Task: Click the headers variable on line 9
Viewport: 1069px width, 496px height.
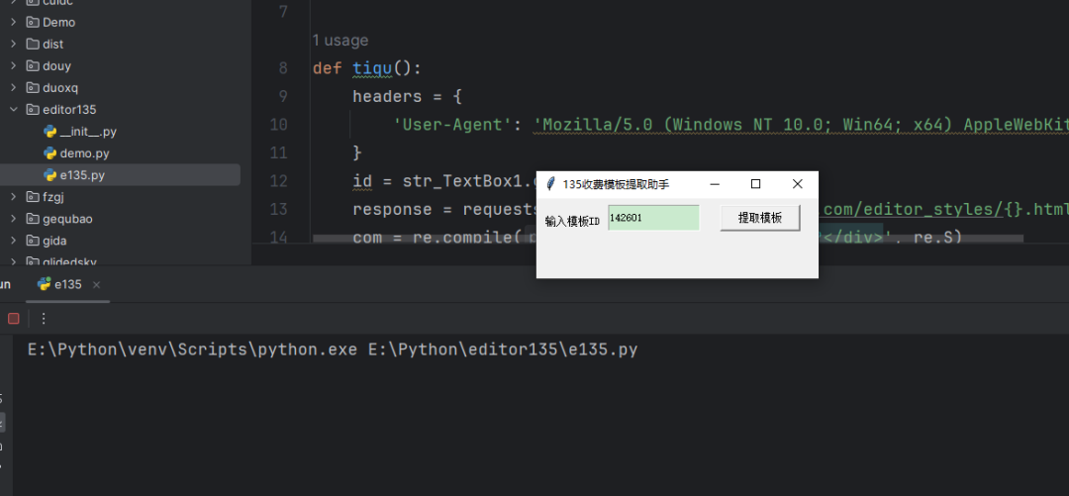Action: 387,97
